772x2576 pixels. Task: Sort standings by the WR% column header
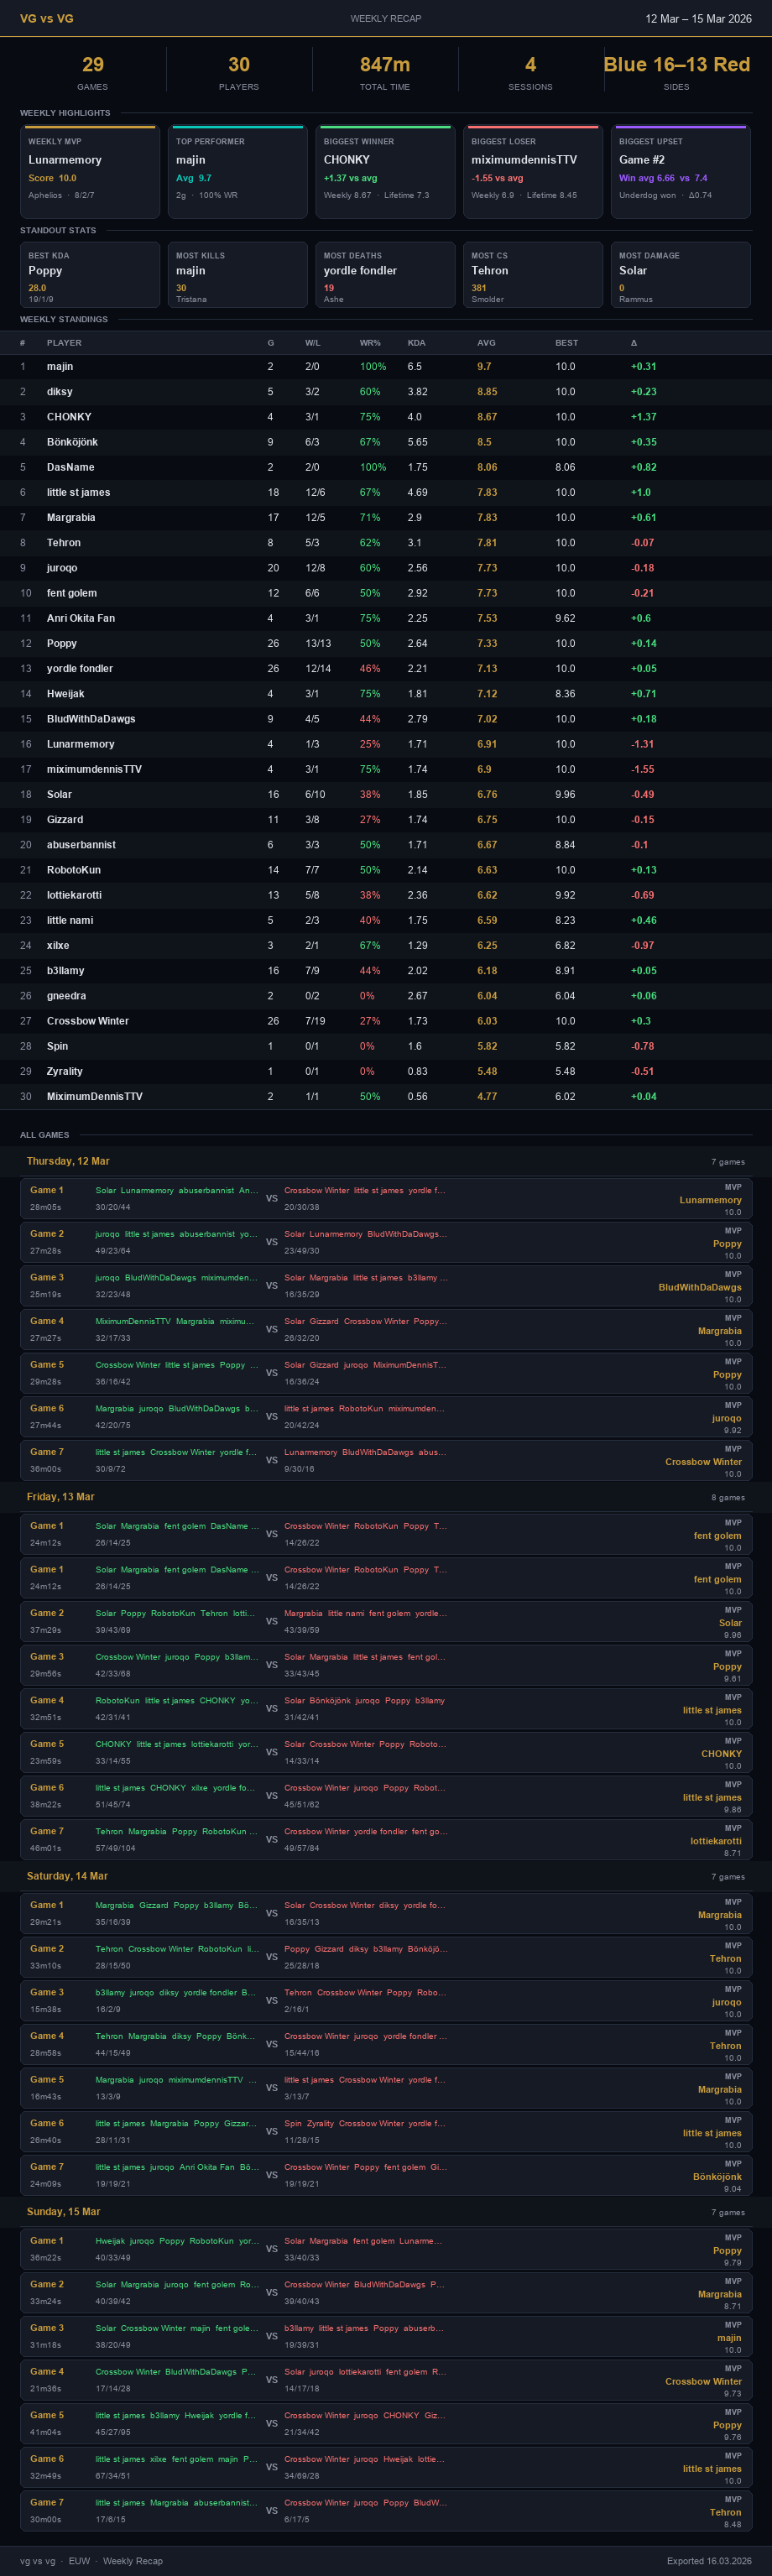tap(370, 343)
